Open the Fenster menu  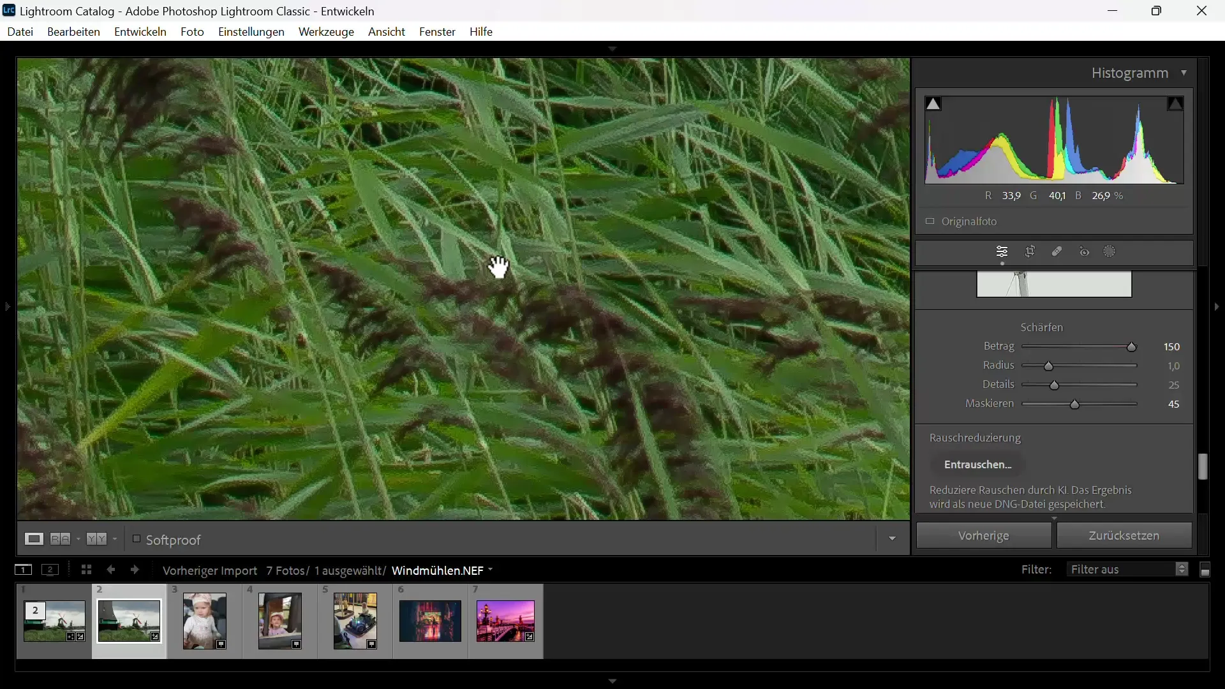(x=437, y=32)
